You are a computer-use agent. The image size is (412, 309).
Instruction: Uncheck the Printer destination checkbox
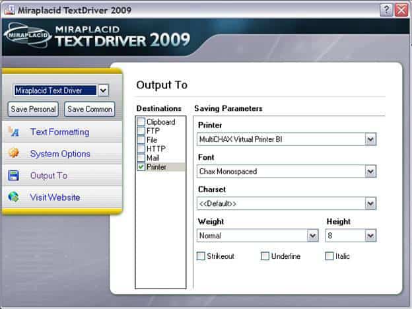click(x=141, y=167)
